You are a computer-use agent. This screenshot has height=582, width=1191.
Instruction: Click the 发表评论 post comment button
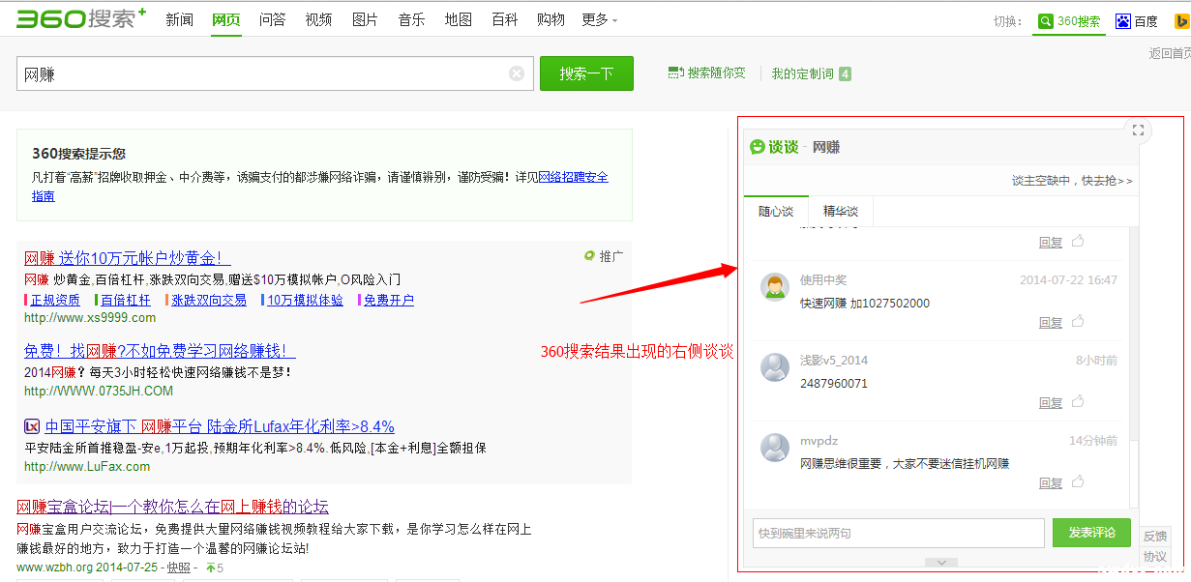click(x=1091, y=533)
